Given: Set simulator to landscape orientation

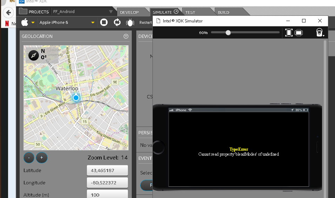Looking at the screenshot, I should (x=299, y=33).
